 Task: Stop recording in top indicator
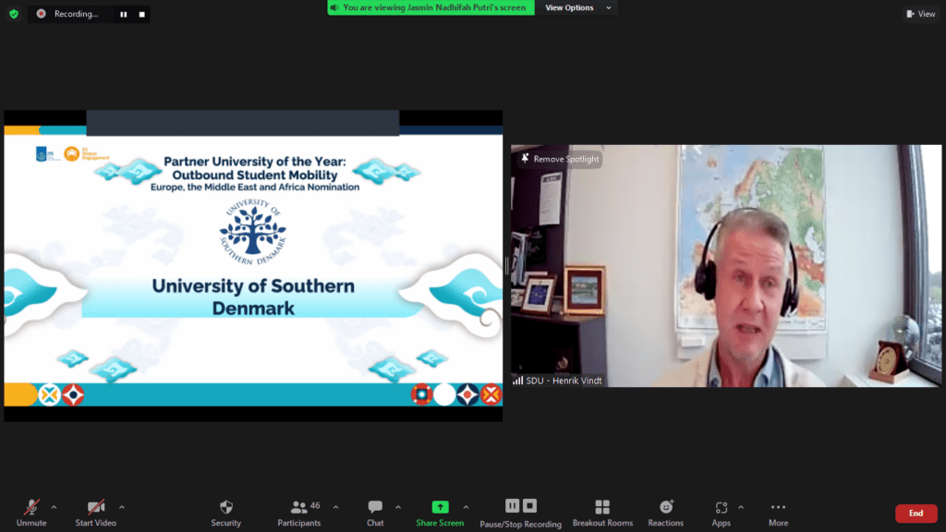[141, 14]
